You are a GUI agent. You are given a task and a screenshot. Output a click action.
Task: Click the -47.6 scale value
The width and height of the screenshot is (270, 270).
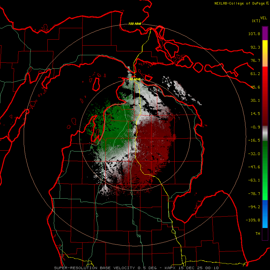(254, 167)
